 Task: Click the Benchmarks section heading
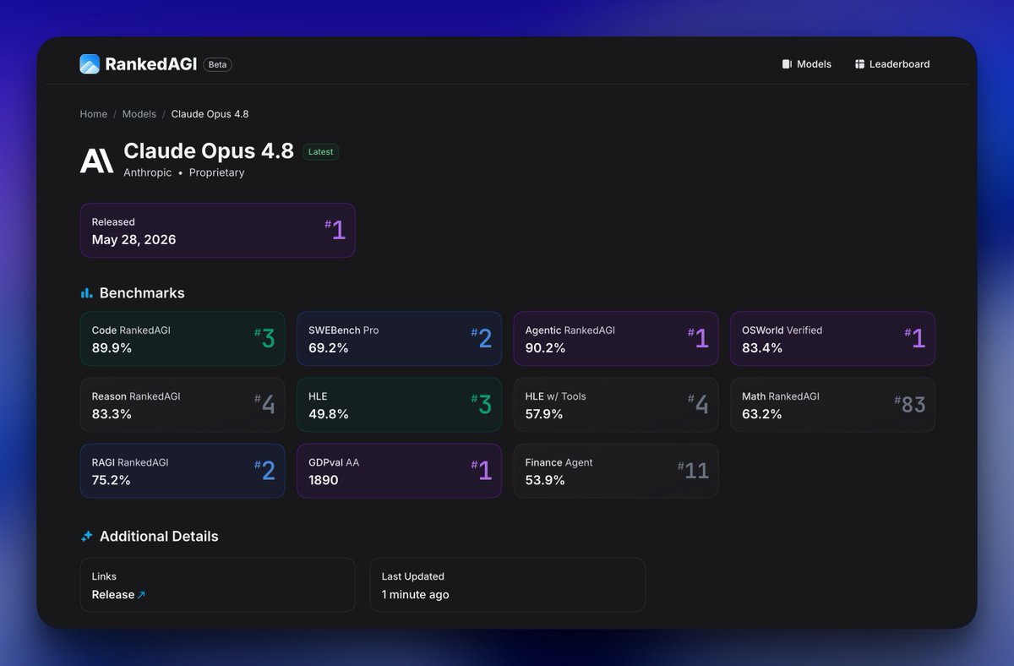142,293
